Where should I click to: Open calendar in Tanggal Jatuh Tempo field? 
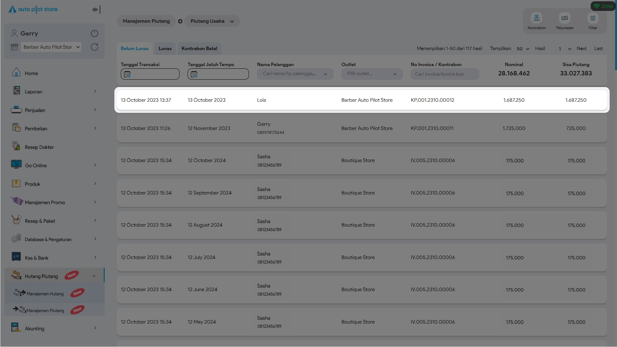[x=194, y=74]
